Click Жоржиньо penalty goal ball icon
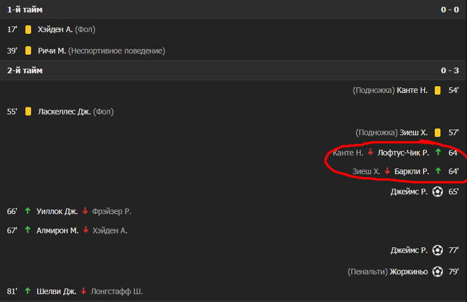Screen dimensions: 467x302 click(x=437, y=272)
